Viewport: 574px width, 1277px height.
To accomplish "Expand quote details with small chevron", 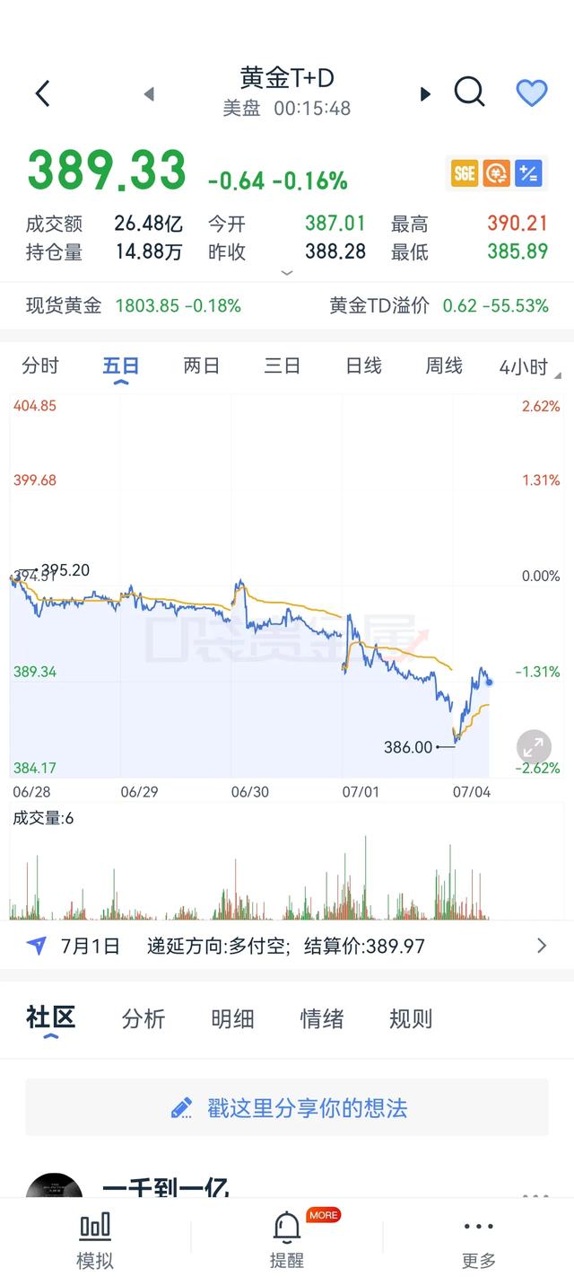I will click(287, 272).
